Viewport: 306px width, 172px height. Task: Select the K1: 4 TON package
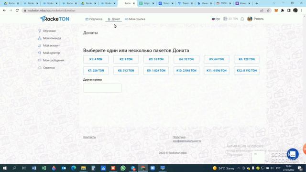96,59
